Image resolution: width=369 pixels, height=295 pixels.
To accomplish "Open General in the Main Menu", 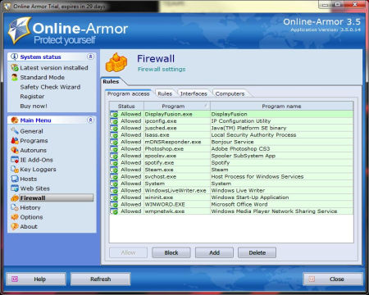I will [x=31, y=131].
